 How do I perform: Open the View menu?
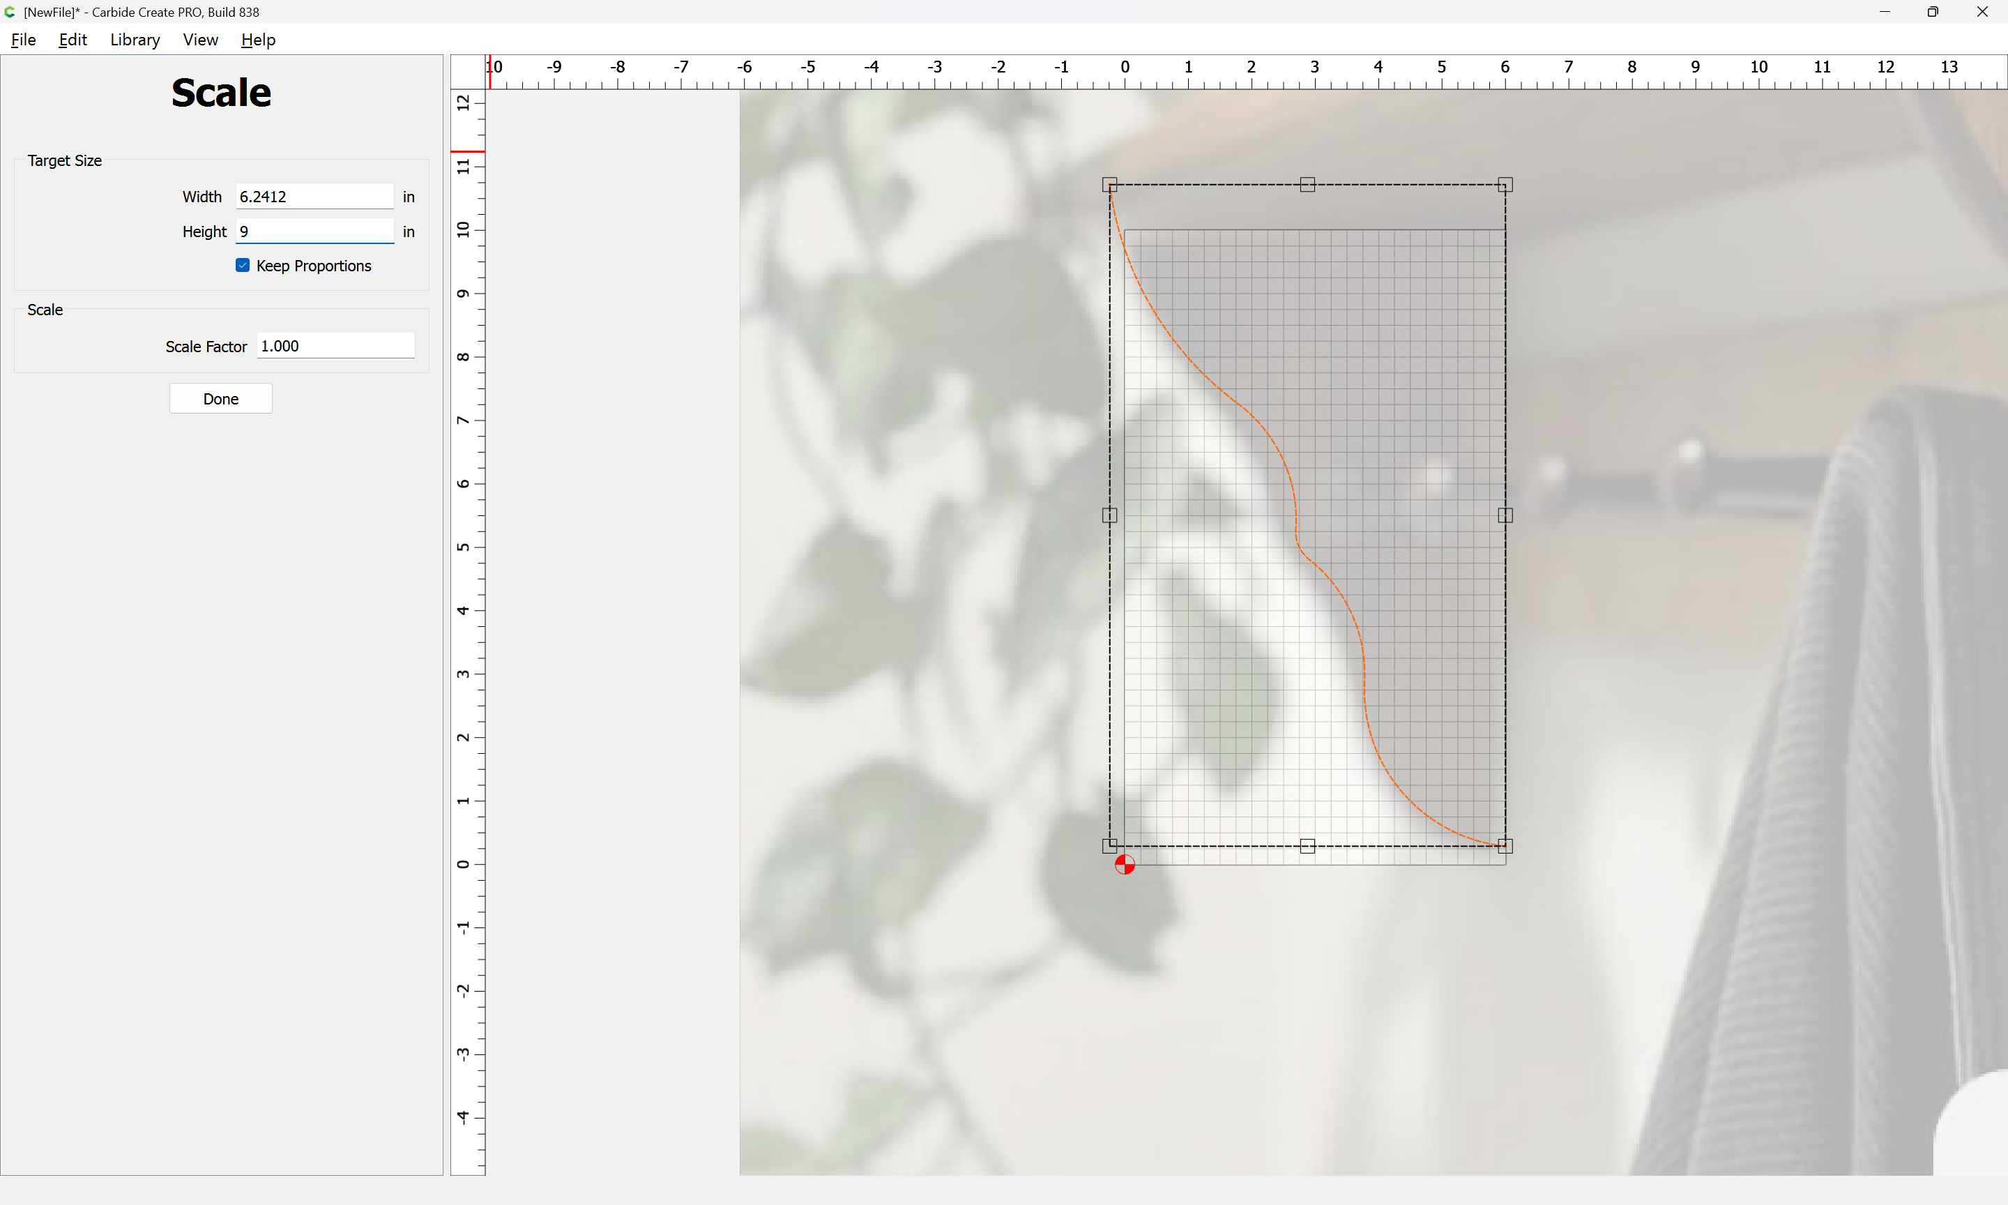[x=199, y=40]
